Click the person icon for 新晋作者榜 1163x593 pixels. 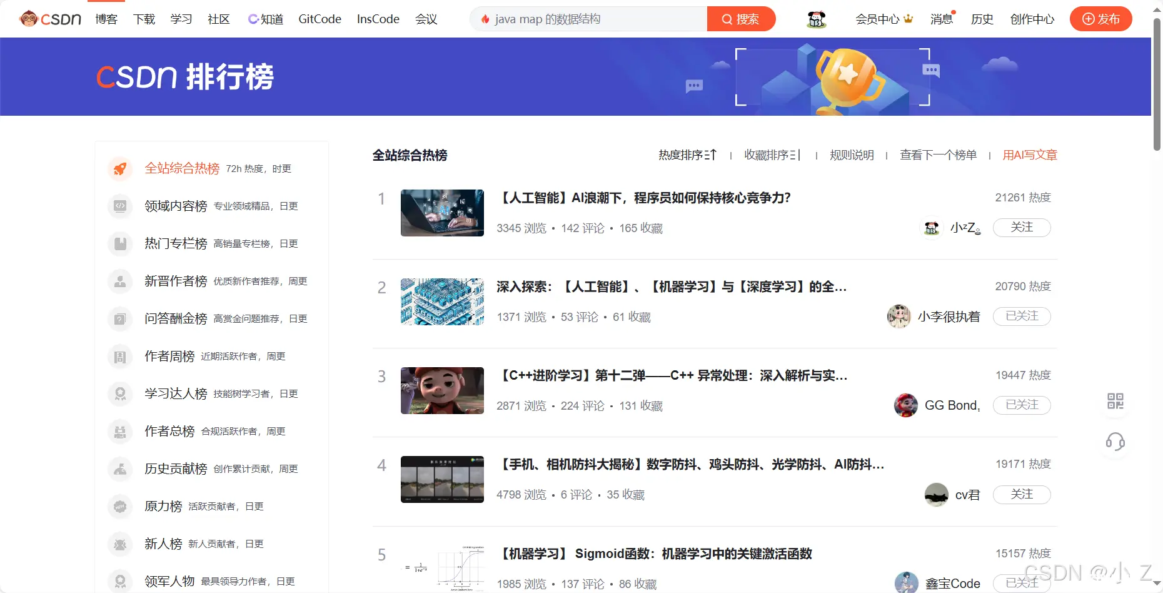[120, 281]
